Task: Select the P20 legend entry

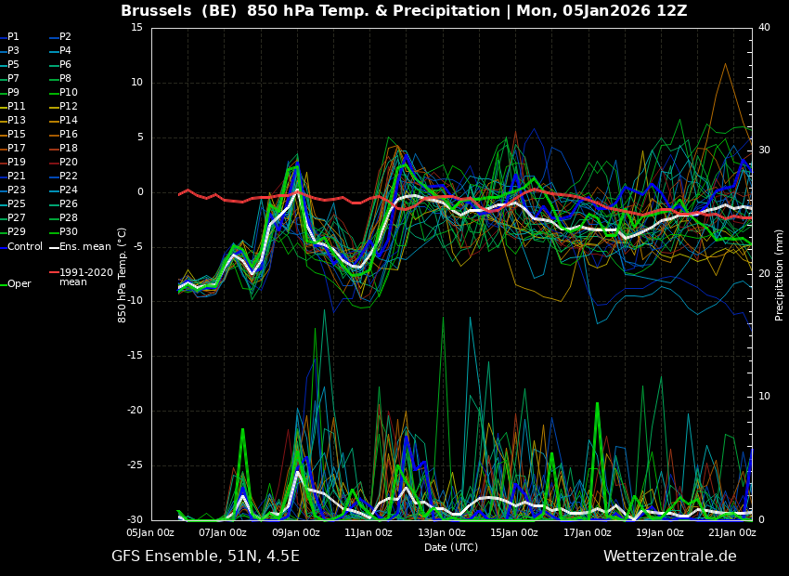Action: (63, 163)
